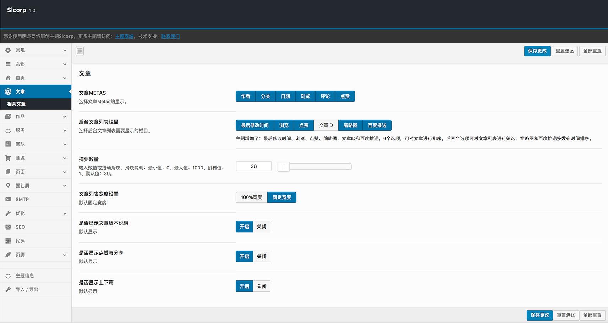The height and width of the screenshot is (323, 608).
Task: Click the SMTP envelope icon
Action: (8, 199)
